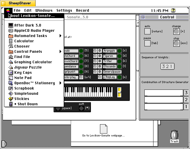The image size is (190, 149).
Task: Click the p RepLay gray round button
Action: 100,77
